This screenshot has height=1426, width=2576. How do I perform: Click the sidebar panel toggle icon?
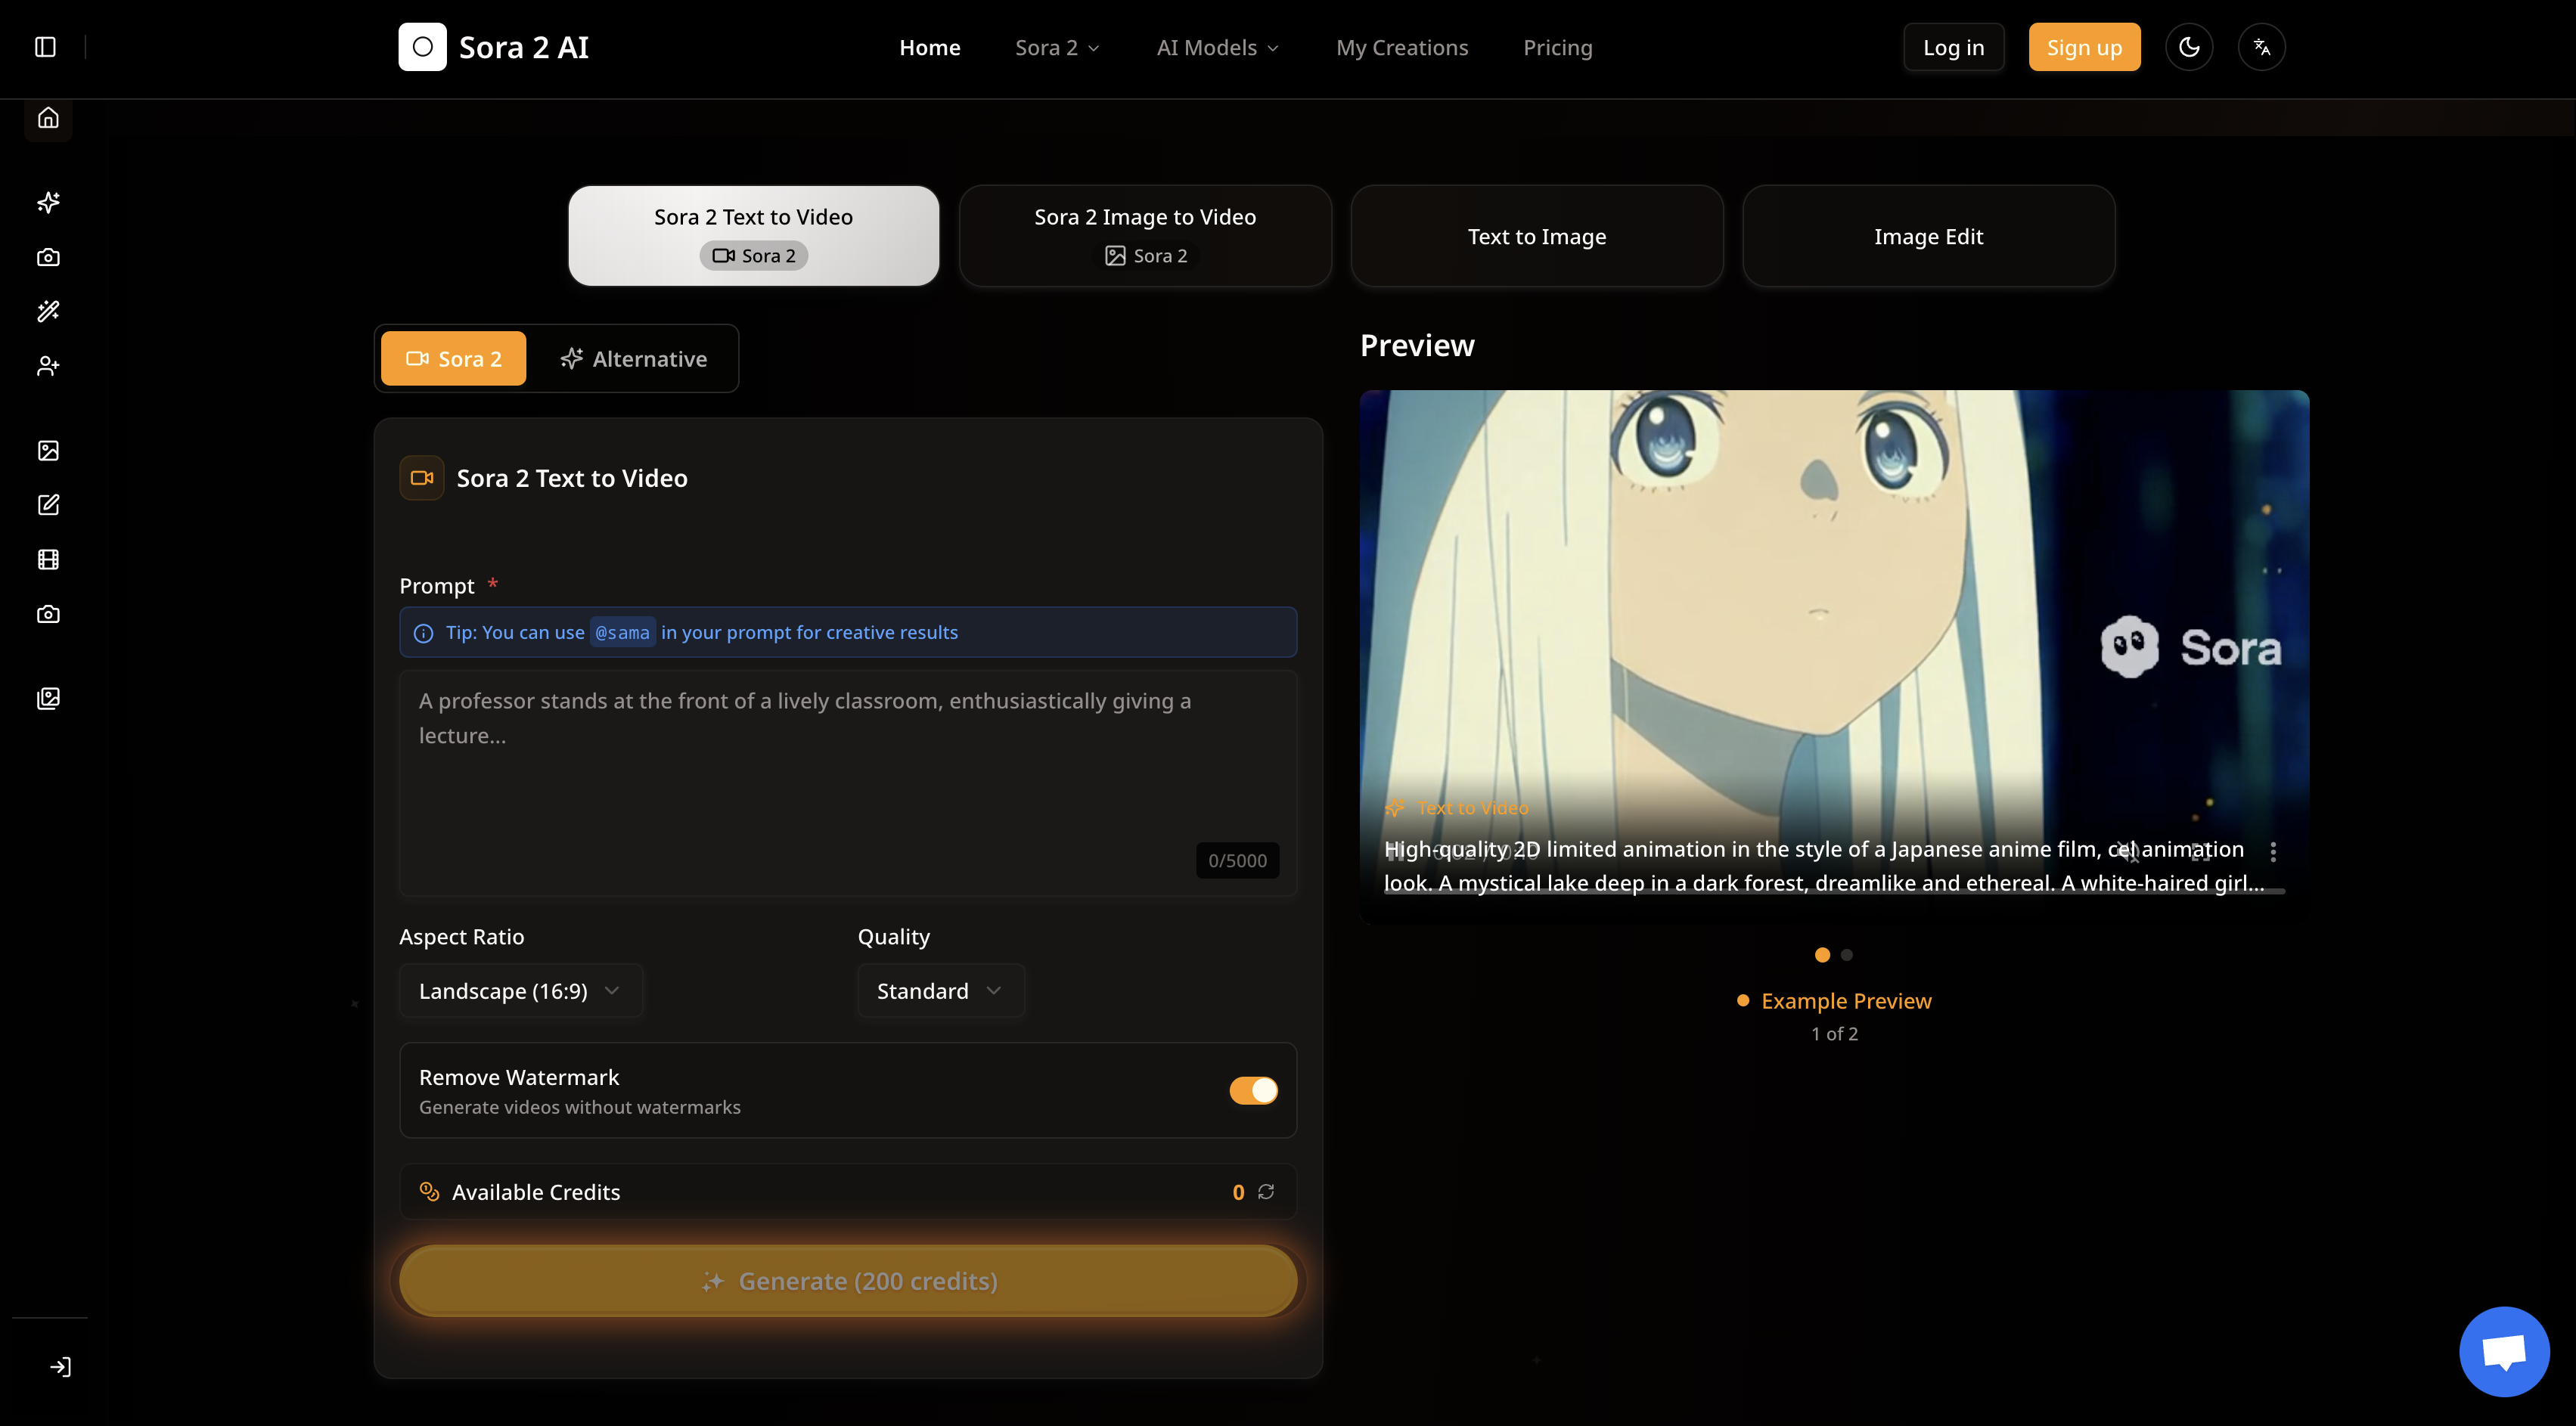point(45,47)
